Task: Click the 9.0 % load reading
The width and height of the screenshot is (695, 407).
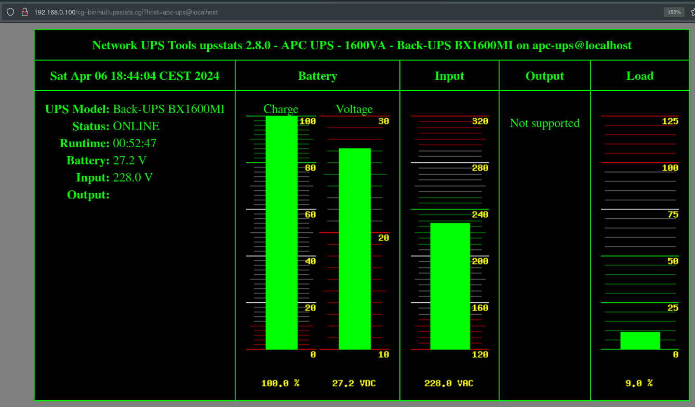Action: [639, 384]
